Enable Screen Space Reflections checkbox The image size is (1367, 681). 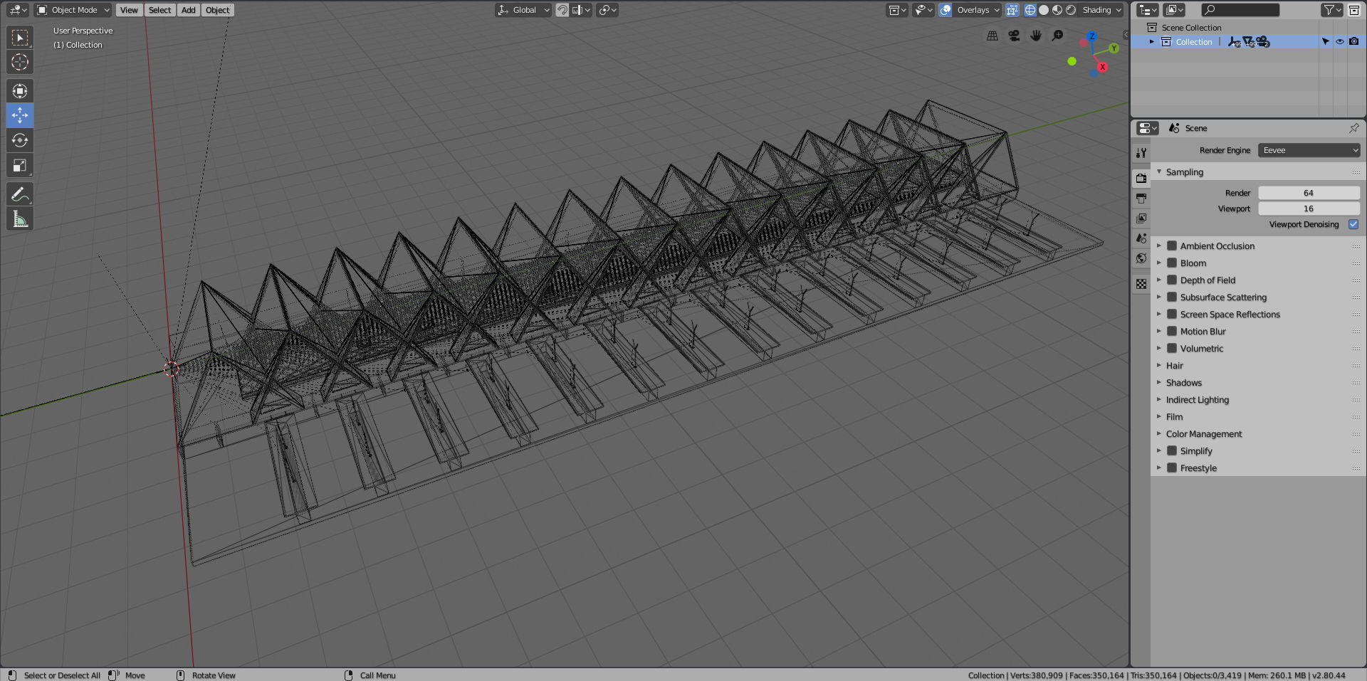click(x=1172, y=314)
